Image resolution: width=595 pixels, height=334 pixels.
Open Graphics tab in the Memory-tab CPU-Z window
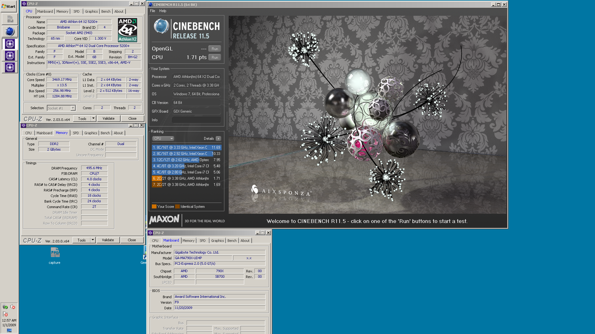point(91,133)
